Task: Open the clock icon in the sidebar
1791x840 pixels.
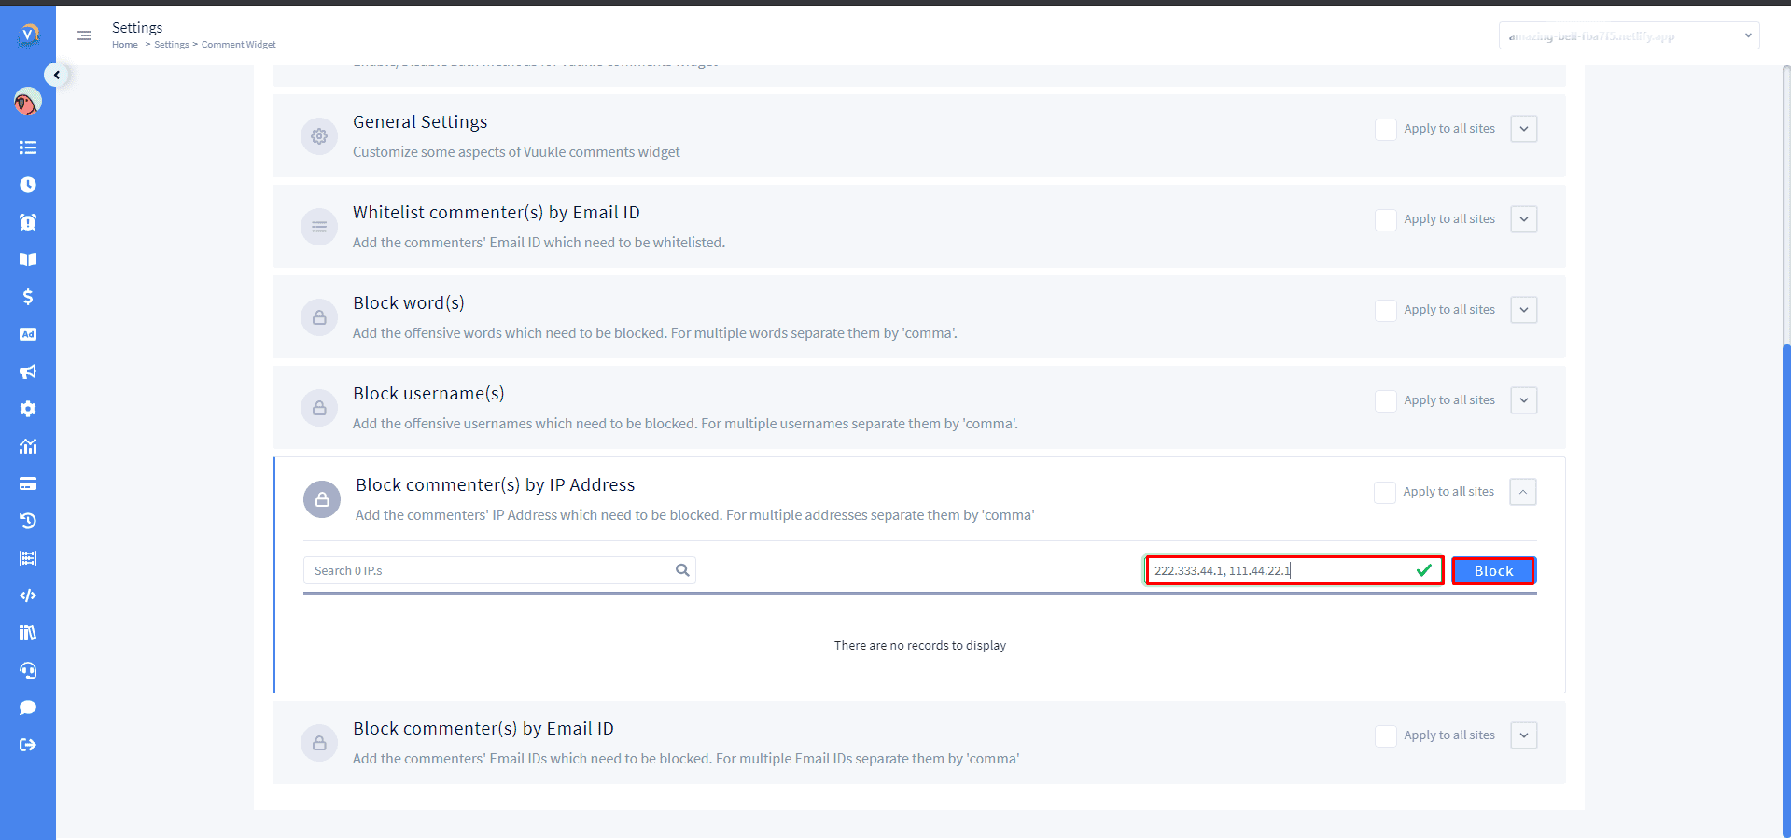Action: 28,185
